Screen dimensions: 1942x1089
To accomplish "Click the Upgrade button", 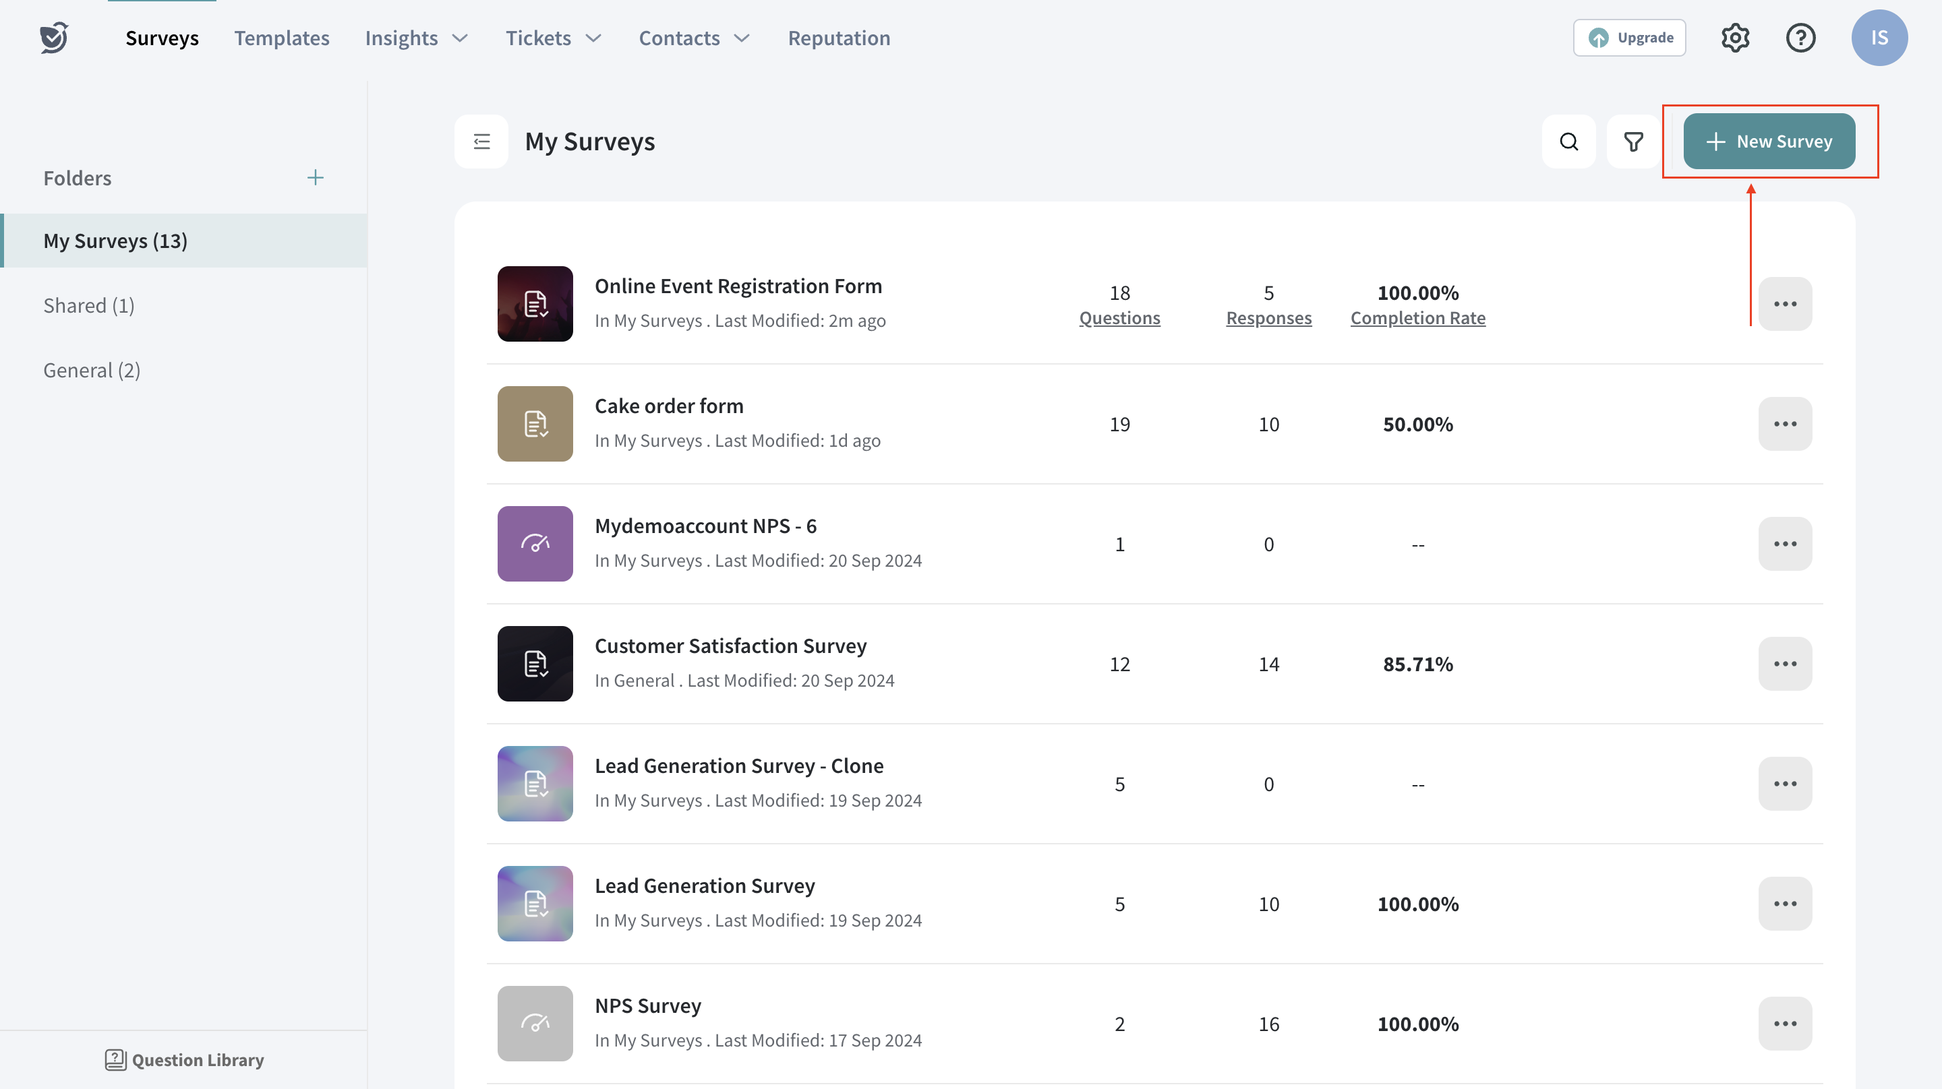I will click(x=1629, y=38).
